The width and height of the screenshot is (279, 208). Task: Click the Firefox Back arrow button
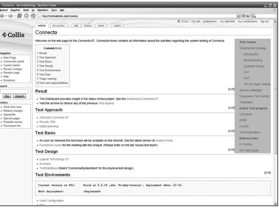2,16
